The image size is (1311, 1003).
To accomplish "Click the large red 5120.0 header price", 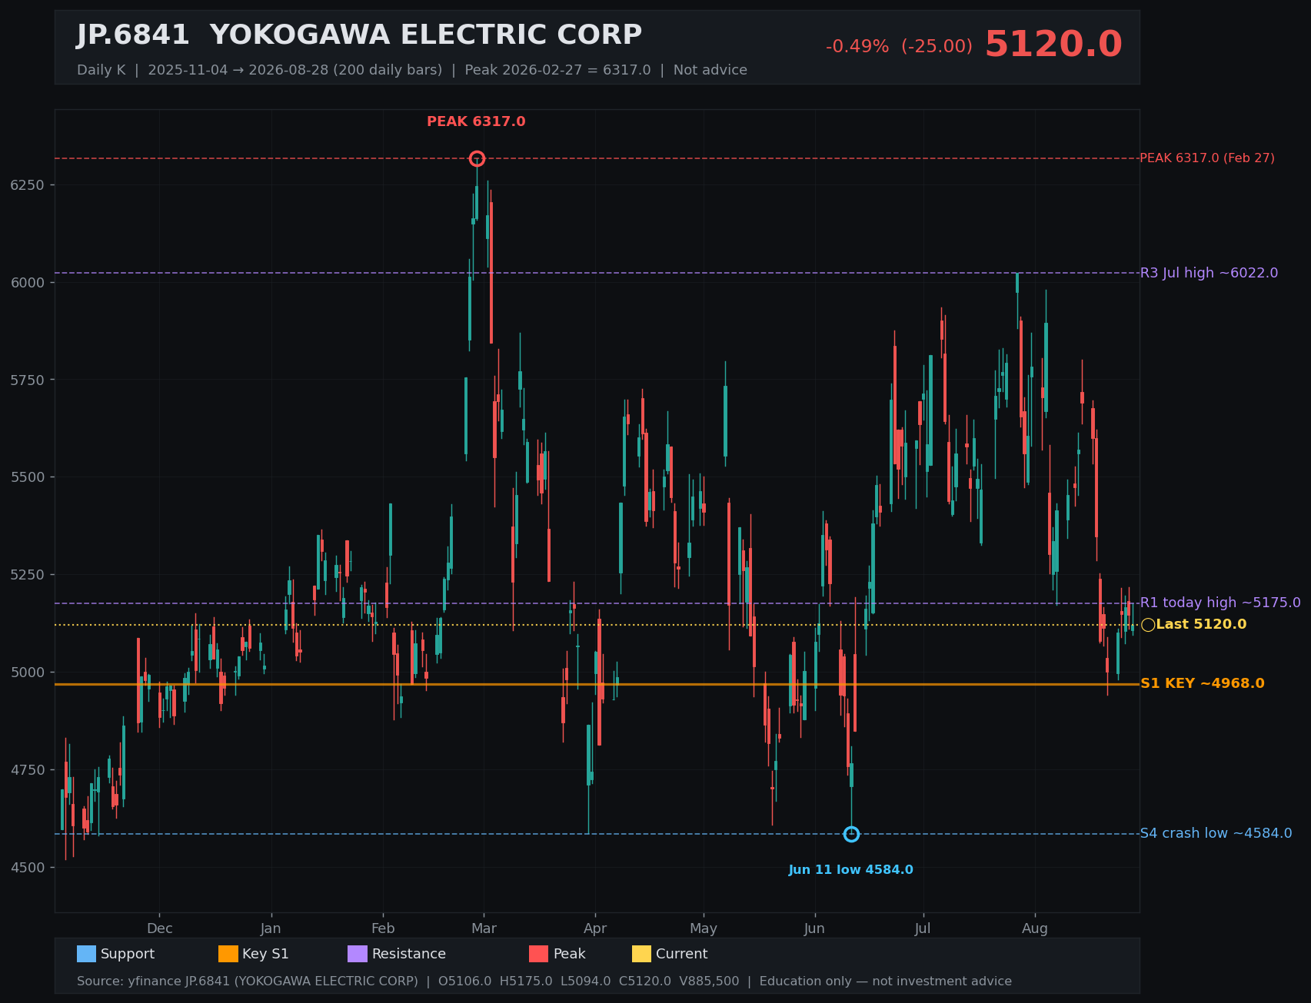I will pyautogui.click(x=1053, y=45).
